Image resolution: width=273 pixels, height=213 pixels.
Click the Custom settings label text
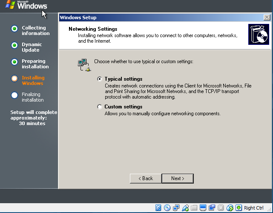click(124, 107)
